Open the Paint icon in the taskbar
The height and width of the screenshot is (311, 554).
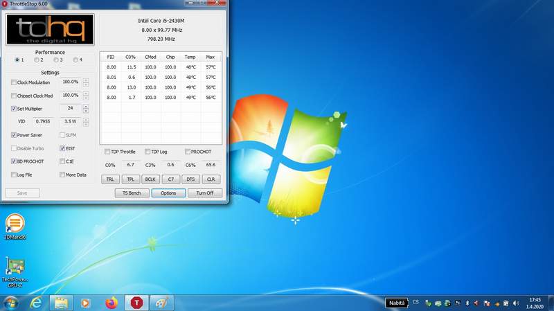coord(162,303)
